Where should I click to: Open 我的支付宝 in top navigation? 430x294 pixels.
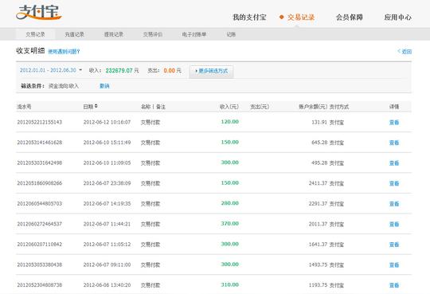tap(249, 18)
